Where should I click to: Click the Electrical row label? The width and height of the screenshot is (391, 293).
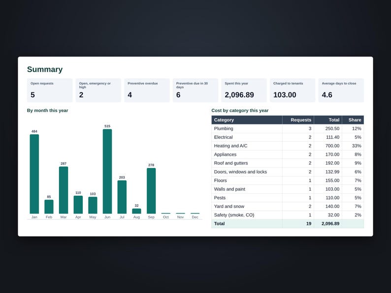click(223, 137)
